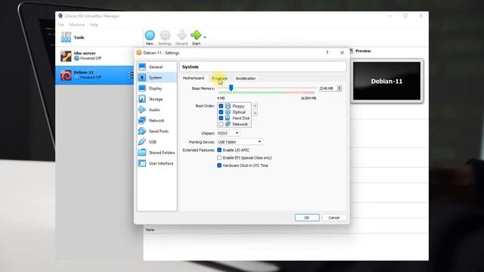Click the green Start arrow icon
Image resolution: width=484 pixels, height=272 pixels.
click(x=196, y=36)
